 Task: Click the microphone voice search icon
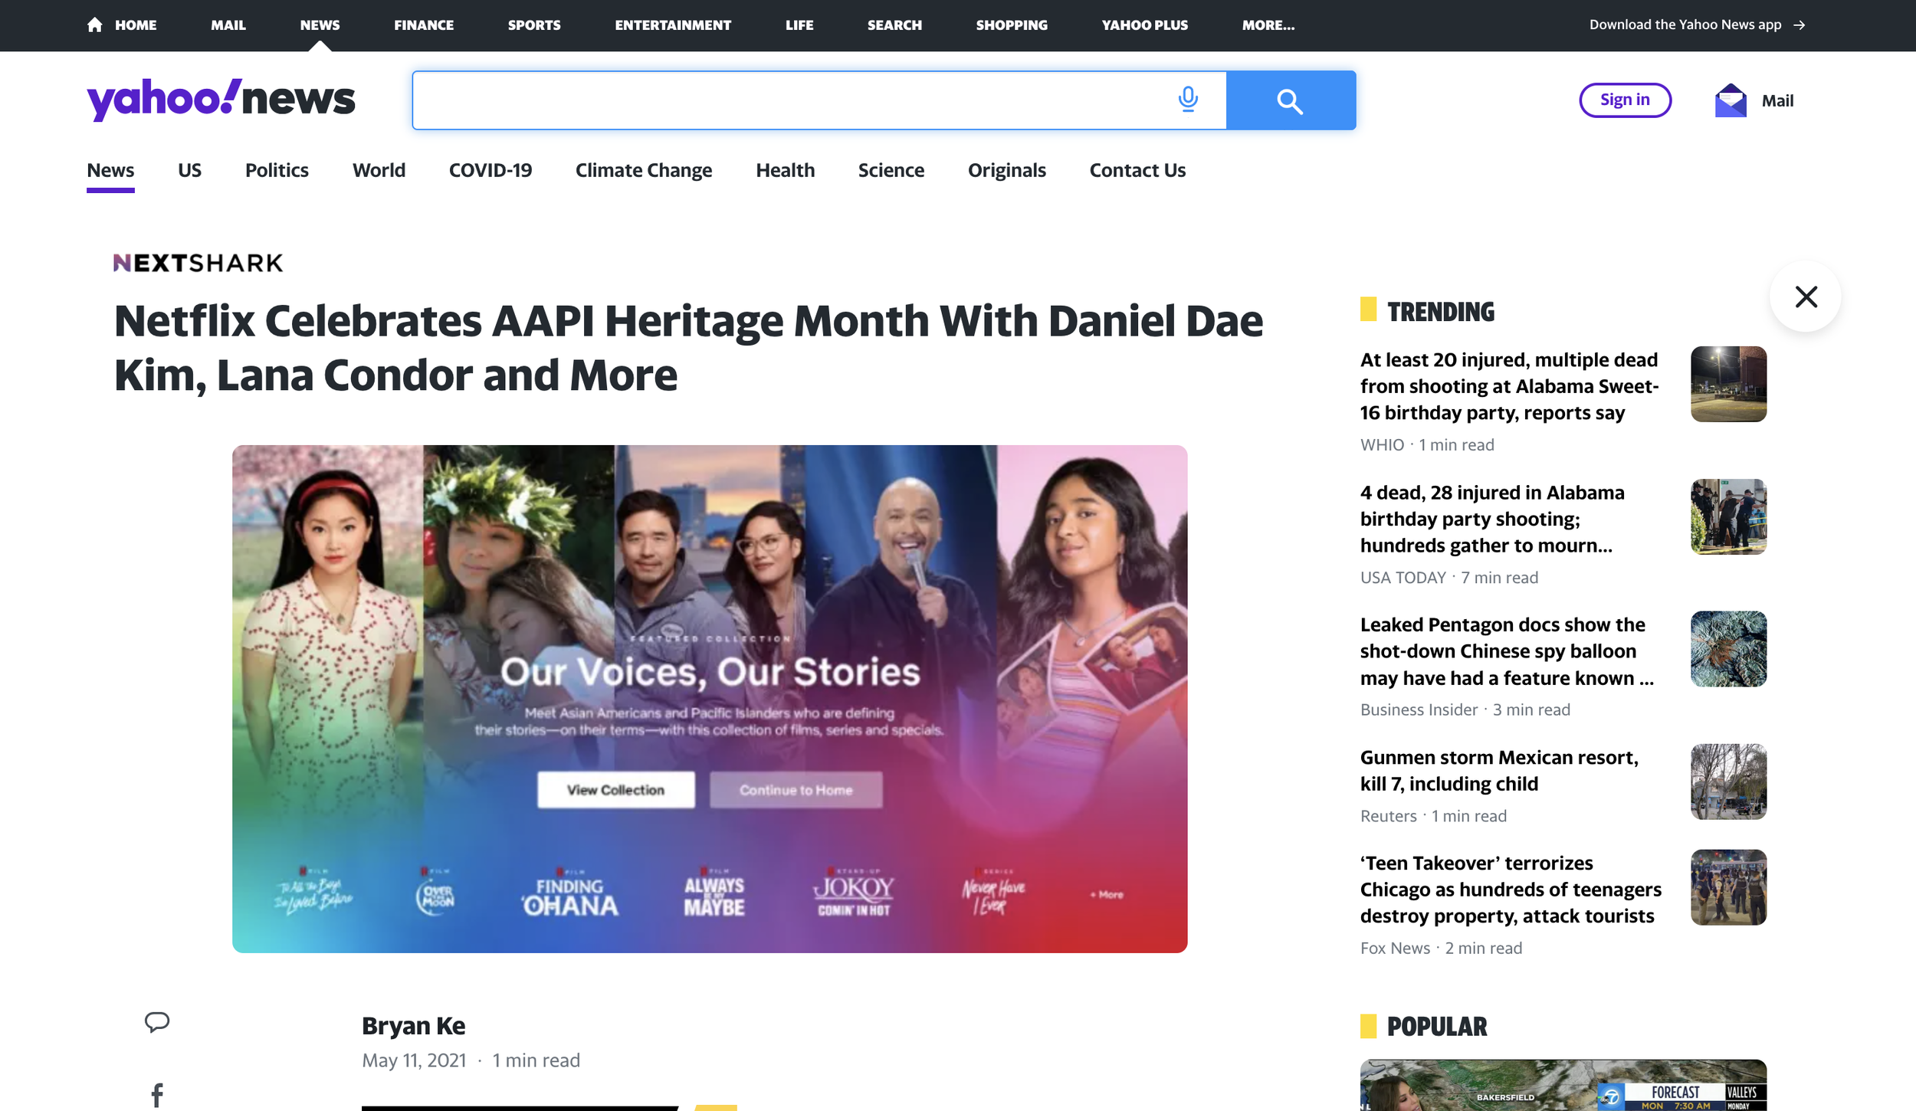click(1188, 100)
